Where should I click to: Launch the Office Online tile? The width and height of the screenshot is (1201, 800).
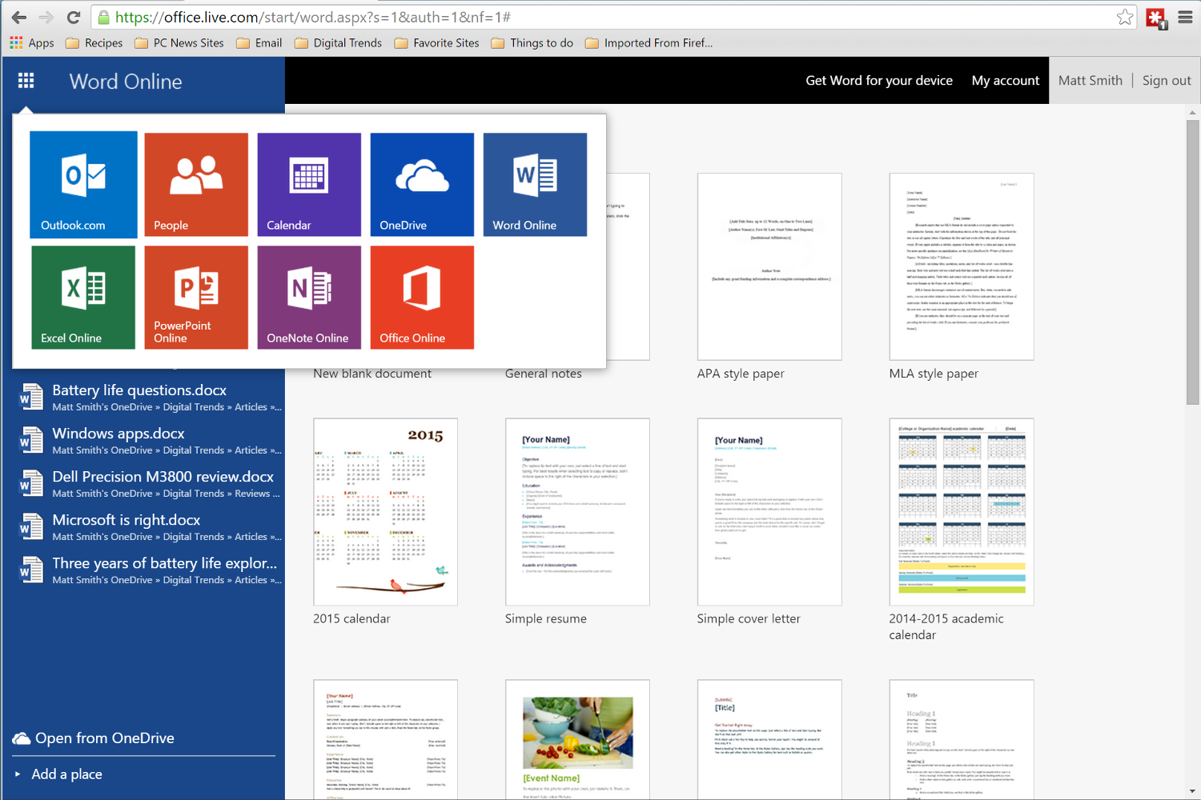[x=422, y=298]
